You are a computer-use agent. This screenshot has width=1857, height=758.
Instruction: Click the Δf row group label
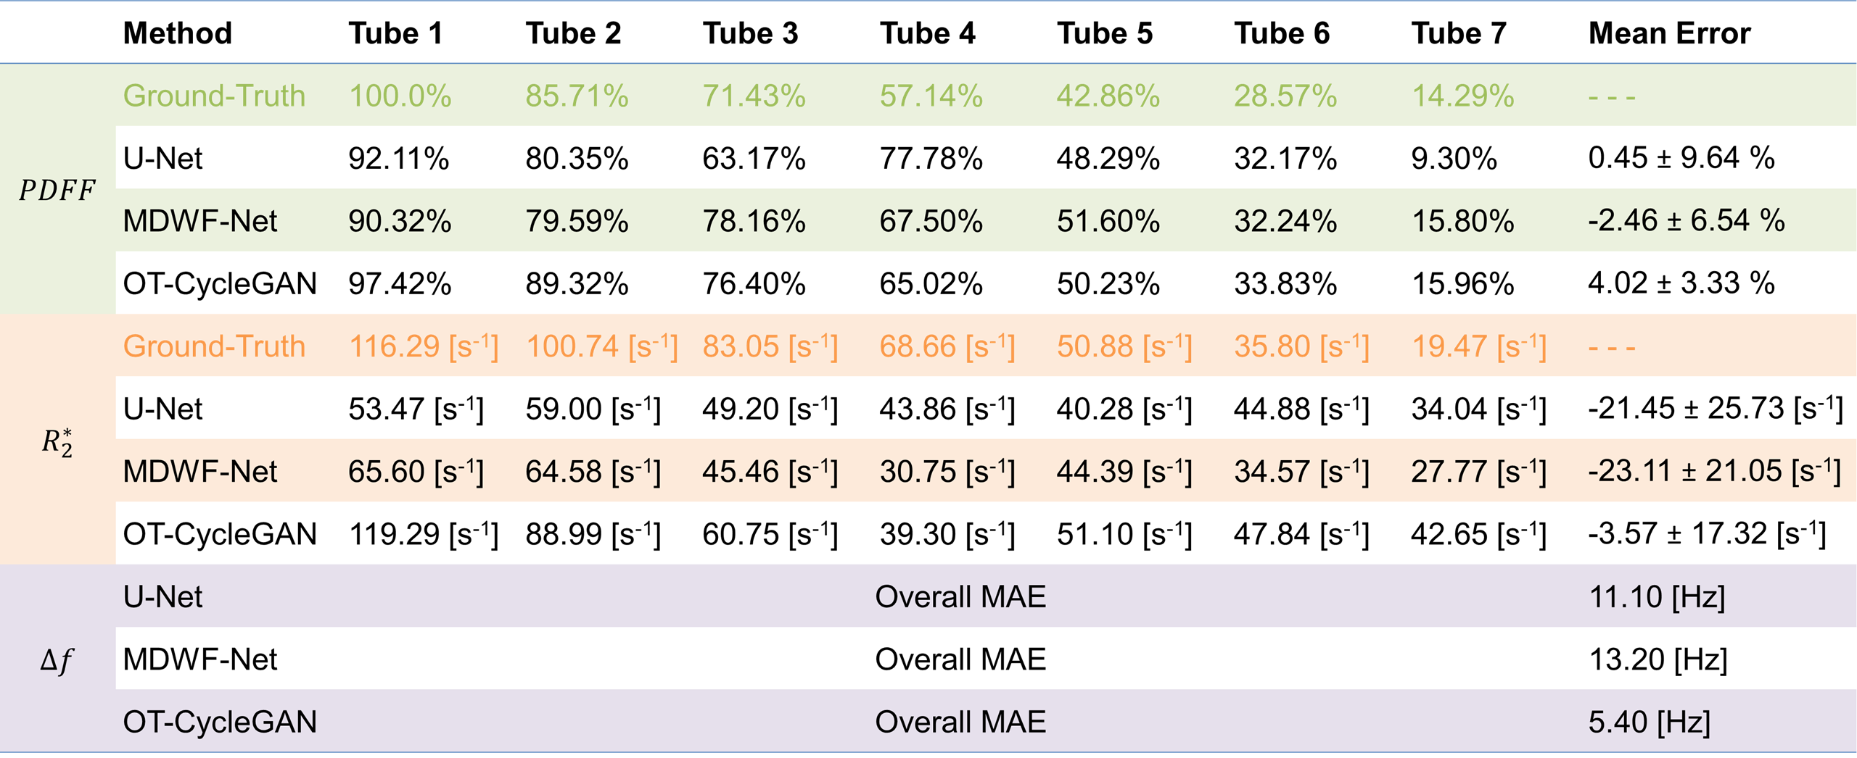pos(57,660)
